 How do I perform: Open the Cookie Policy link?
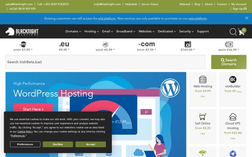click(25, 131)
